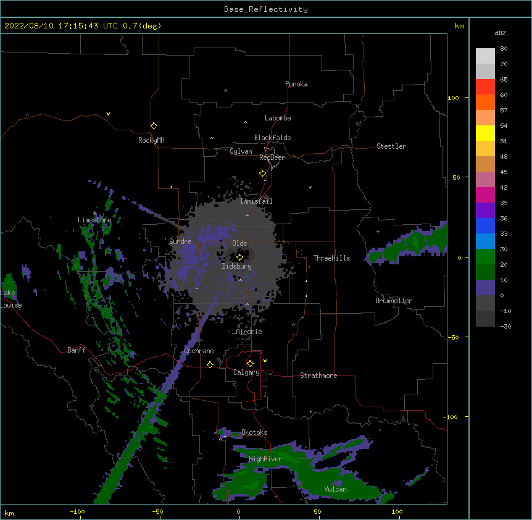Viewport: 532px width, 520px height.
Task: Click the Okotoks label
Action: coord(254,432)
